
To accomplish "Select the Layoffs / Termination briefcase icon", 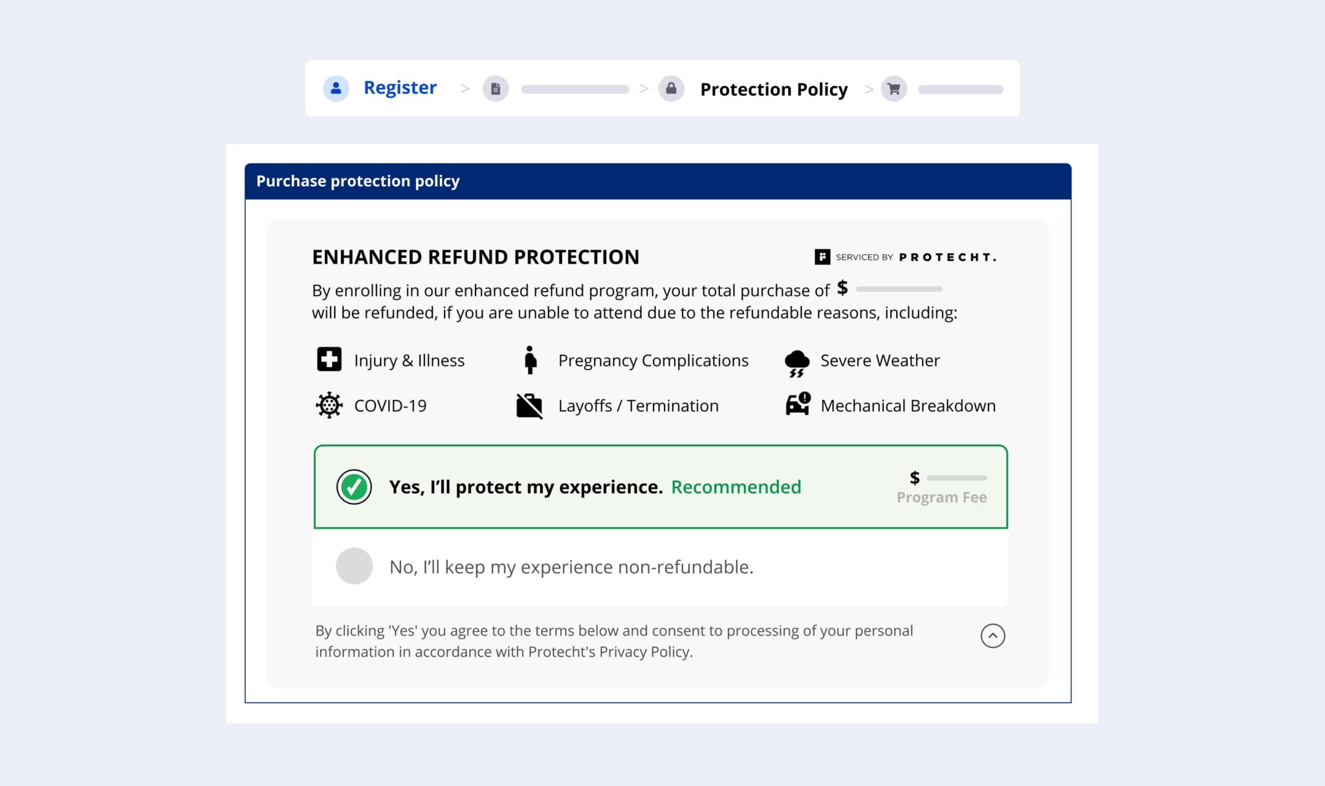I will (x=530, y=405).
